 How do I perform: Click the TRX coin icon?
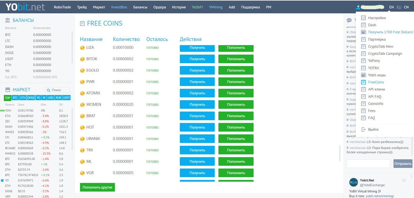82,150
